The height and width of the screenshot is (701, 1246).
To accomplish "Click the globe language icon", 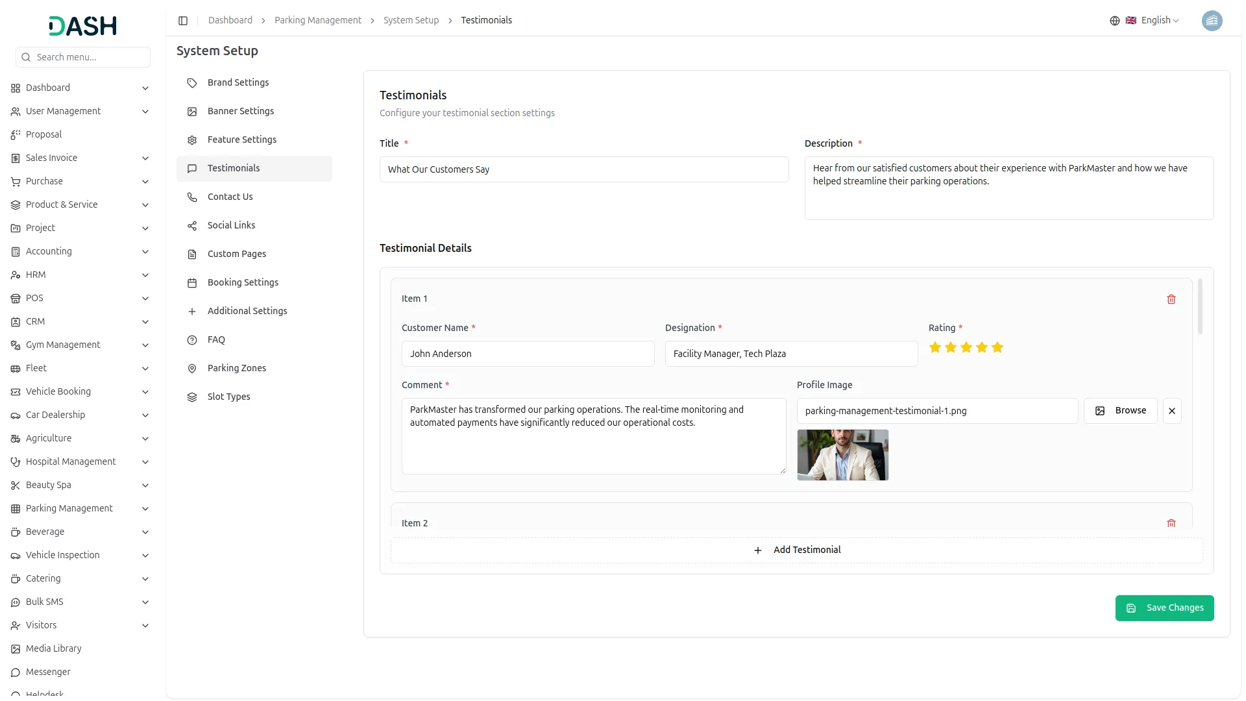I will point(1115,21).
